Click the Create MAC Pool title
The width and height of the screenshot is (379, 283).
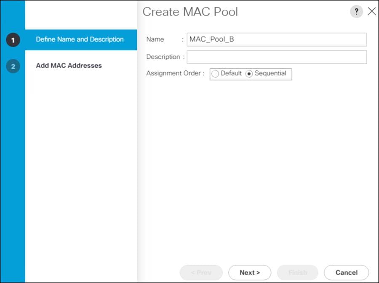point(190,12)
